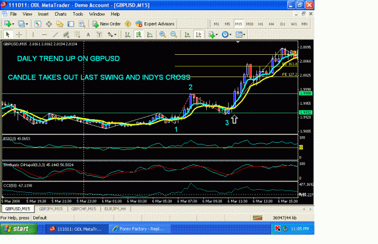Image resolution: width=378 pixels, height=244 pixels.
Task: Switch to the GBPJPY,M15 chart tab
Action: 51,209
